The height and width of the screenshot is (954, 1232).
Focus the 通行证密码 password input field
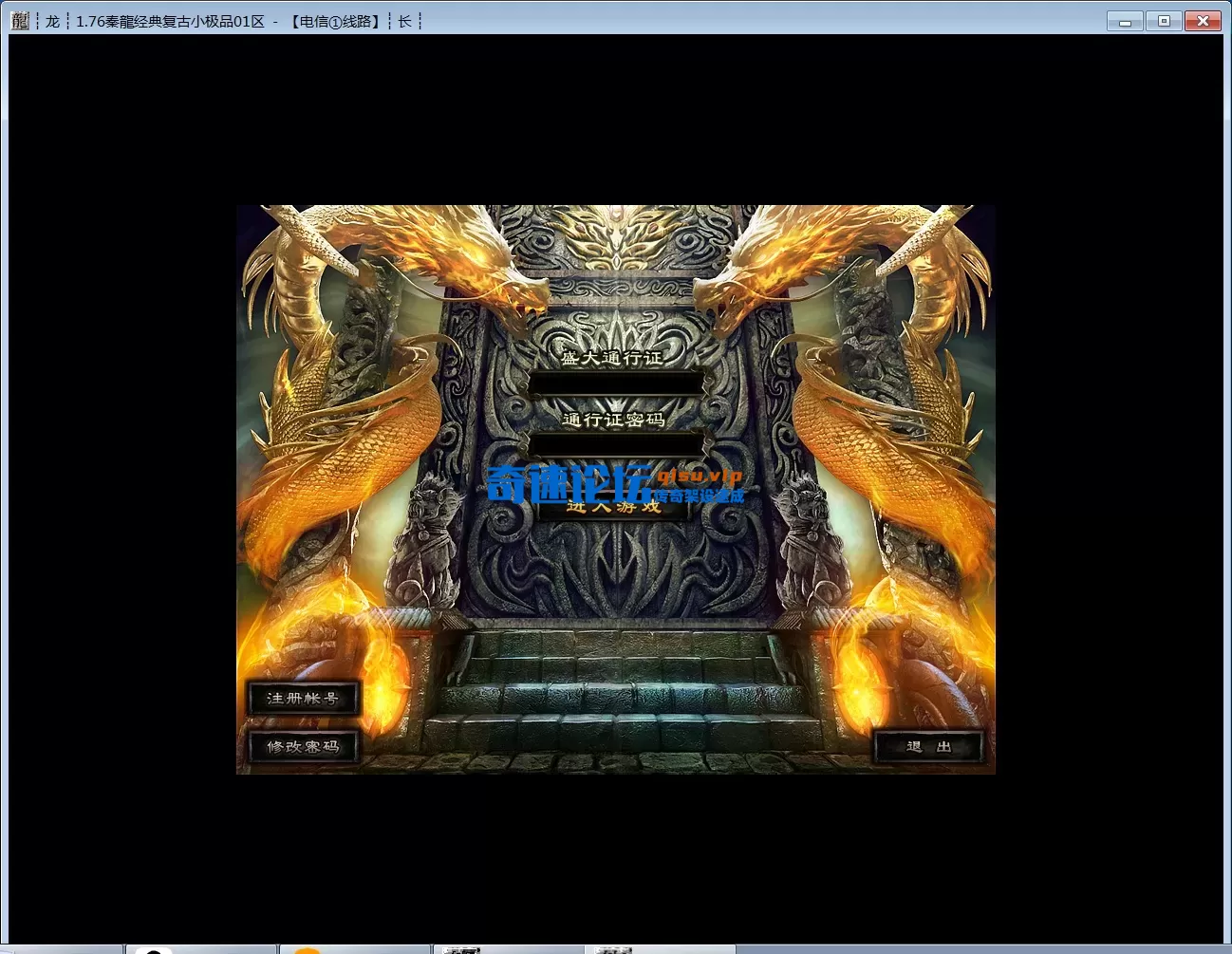pos(616,444)
